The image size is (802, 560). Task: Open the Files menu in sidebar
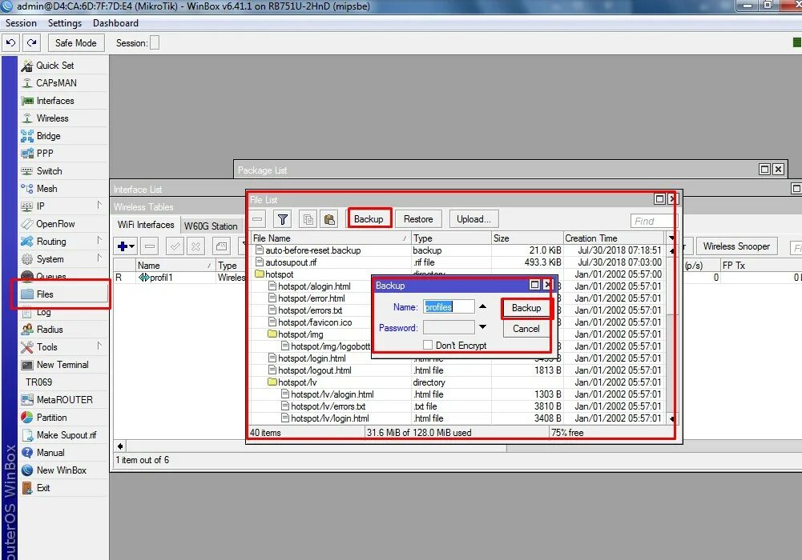[x=63, y=294]
